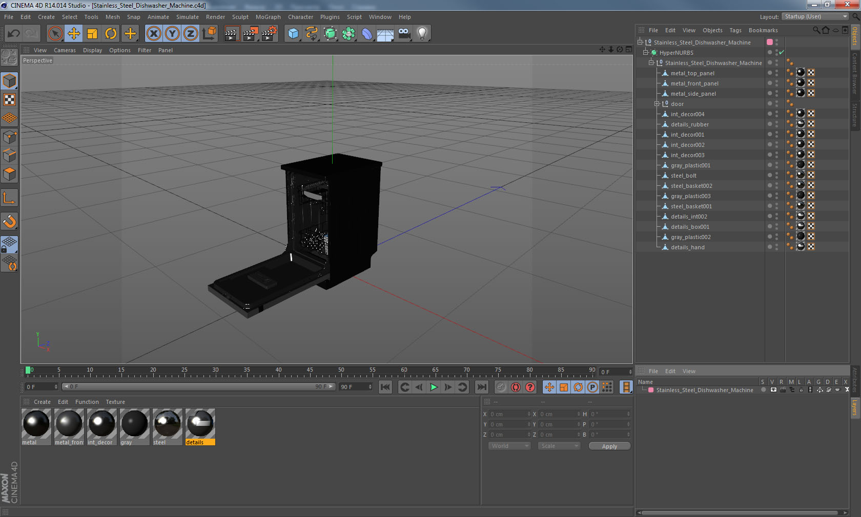Open the Render menu
Viewport: 861px width, 517px height.
pyautogui.click(x=215, y=17)
